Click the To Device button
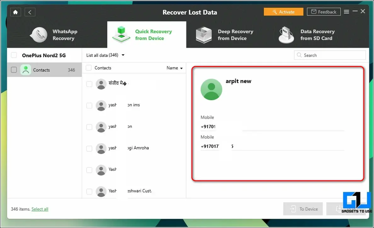This screenshot has height=228, width=374. (303, 209)
